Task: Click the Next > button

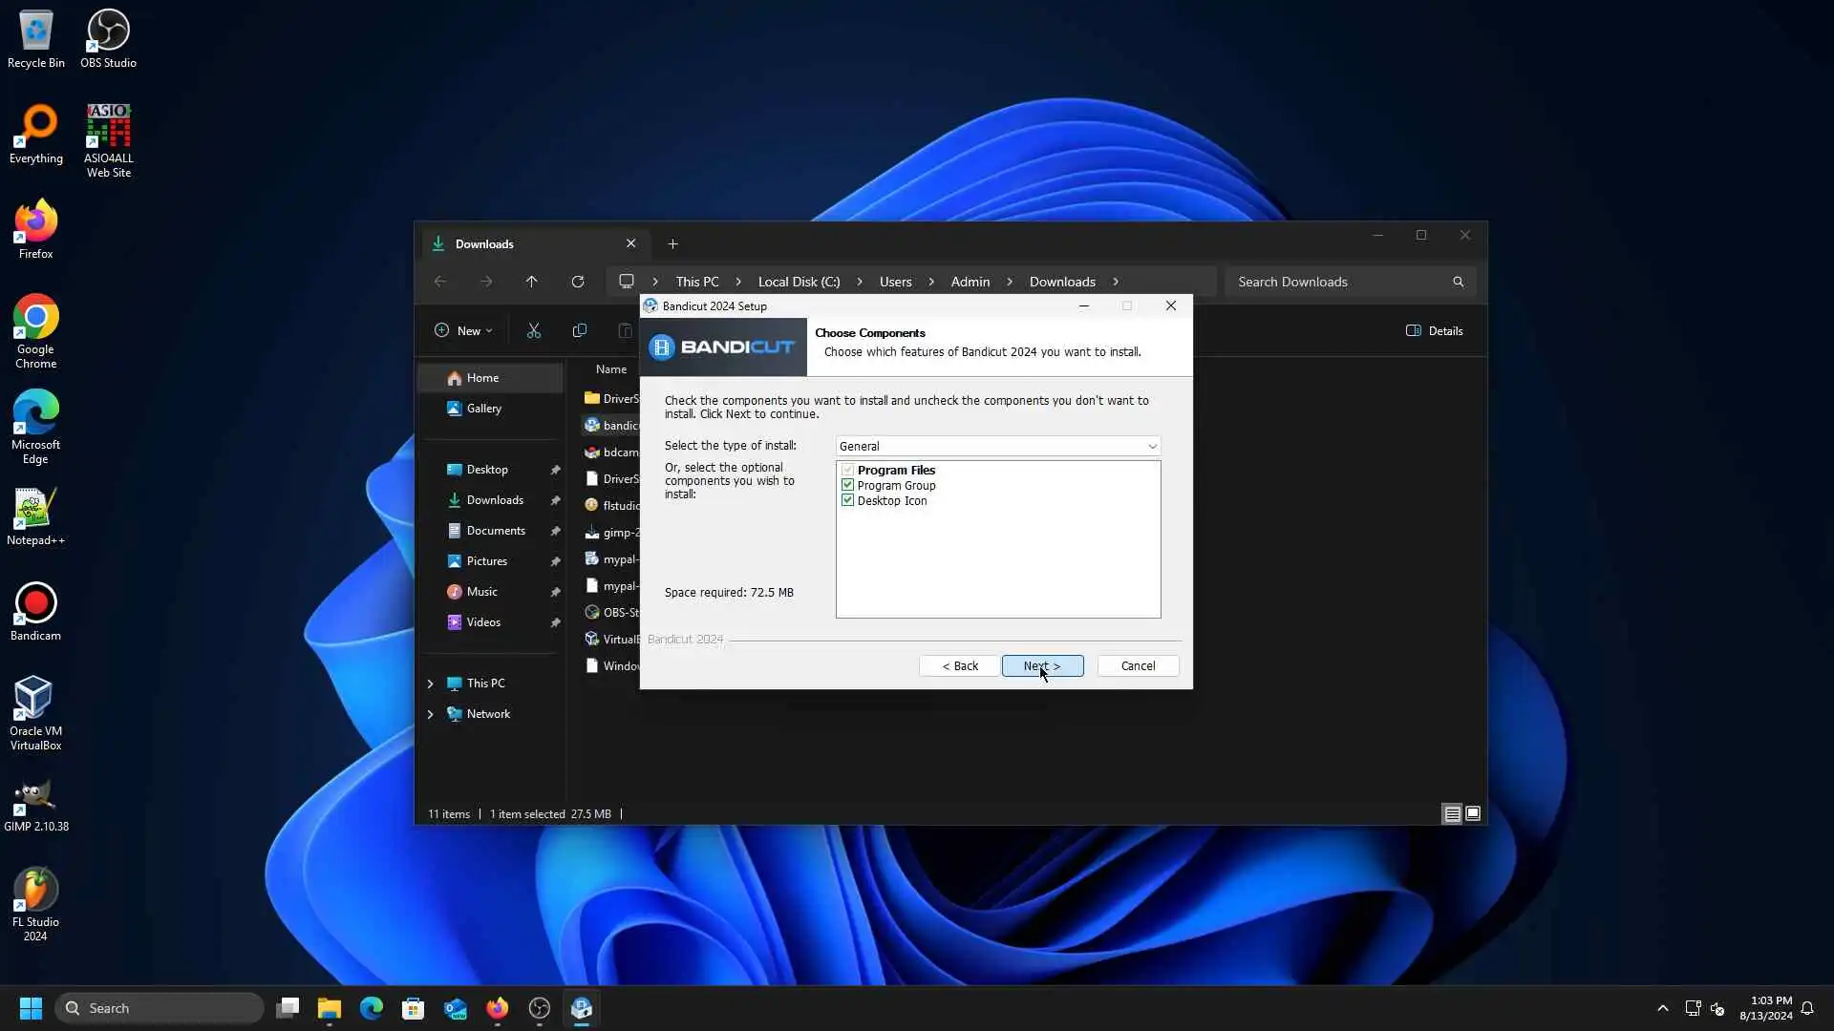Action: (1041, 665)
